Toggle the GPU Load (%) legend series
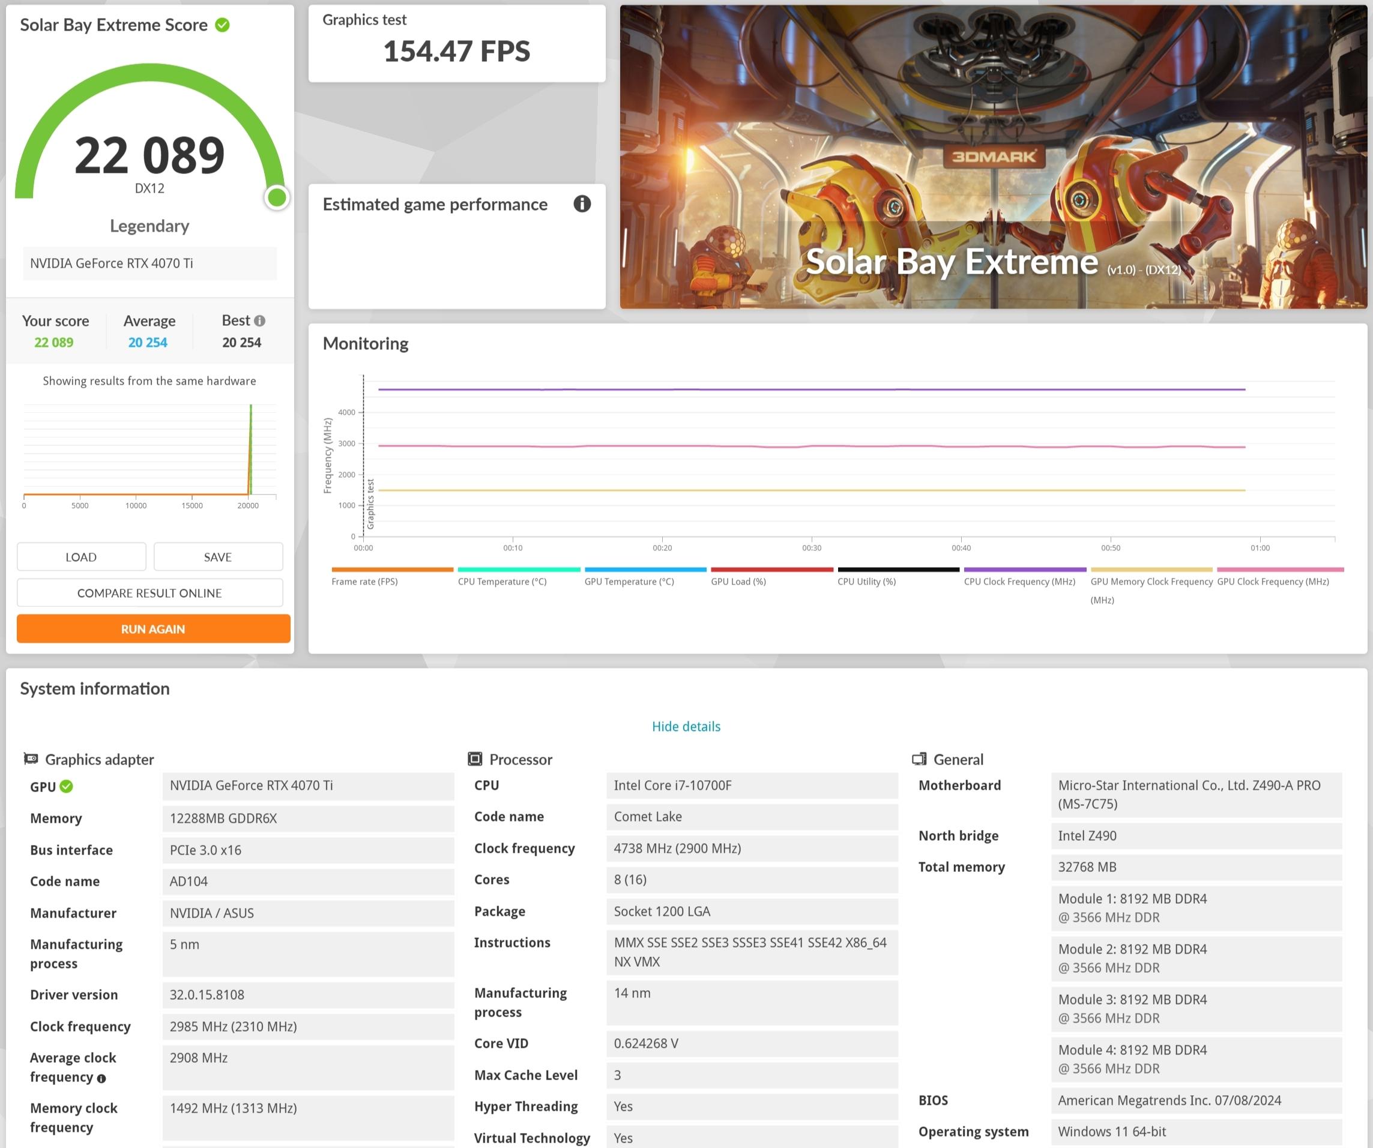1373x1148 pixels. pyautogui.click(x=738, y=582)
